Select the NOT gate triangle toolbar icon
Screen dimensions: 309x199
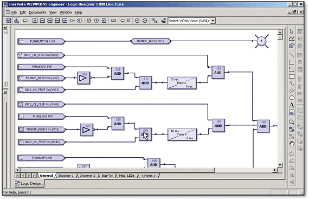click(x=72, y=21)
